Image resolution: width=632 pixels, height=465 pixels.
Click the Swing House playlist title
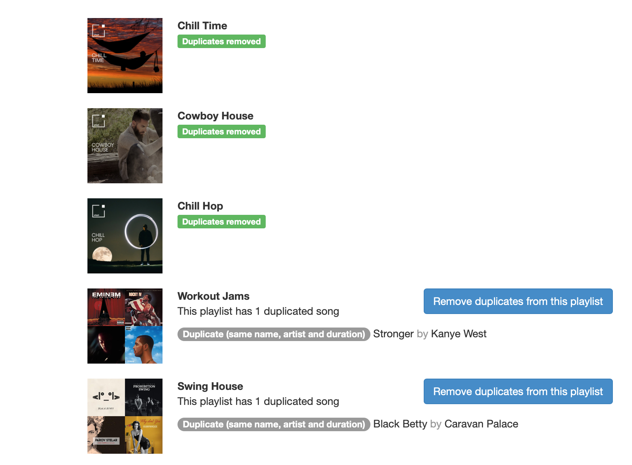(x=210, y=386)
